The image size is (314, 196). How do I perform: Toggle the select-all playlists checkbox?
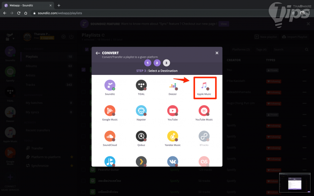click(87, 50)
